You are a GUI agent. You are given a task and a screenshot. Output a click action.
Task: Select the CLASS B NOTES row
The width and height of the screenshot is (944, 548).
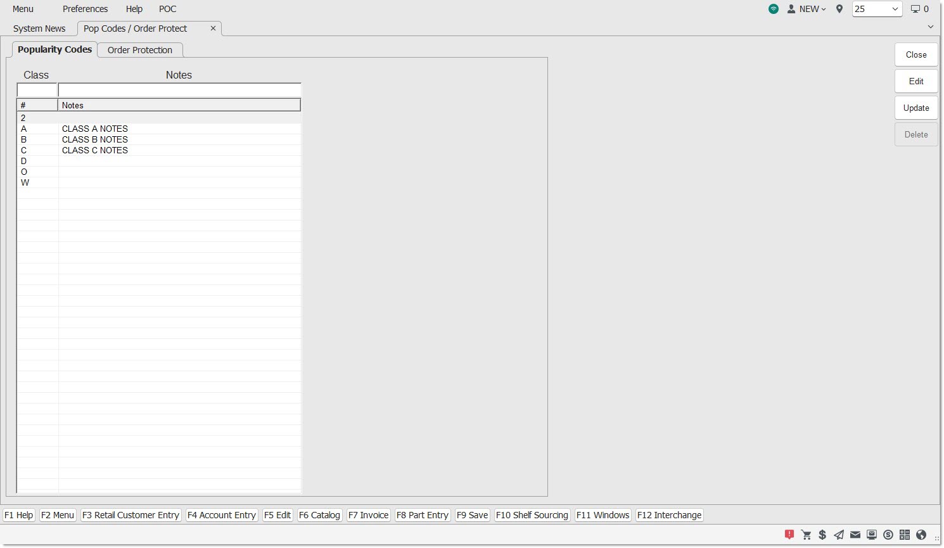pyautogui.click(x=95, y=139)
